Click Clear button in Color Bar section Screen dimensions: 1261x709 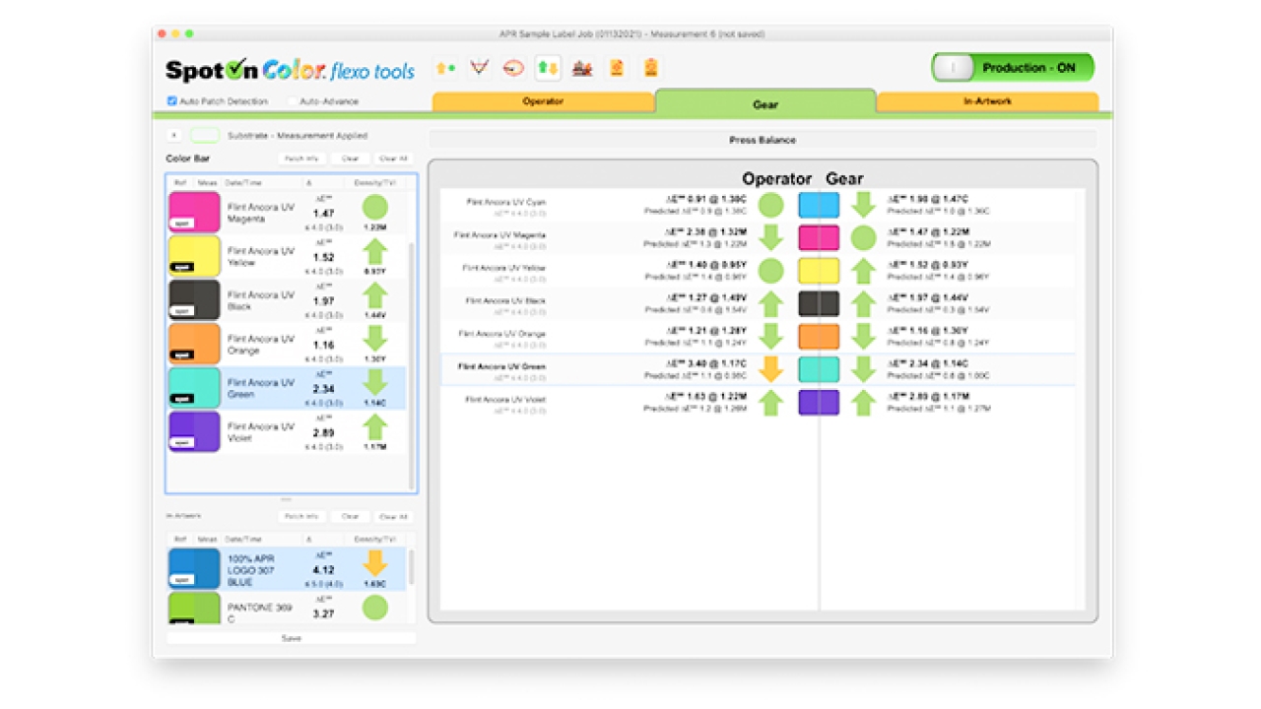(x=350, y=159)
